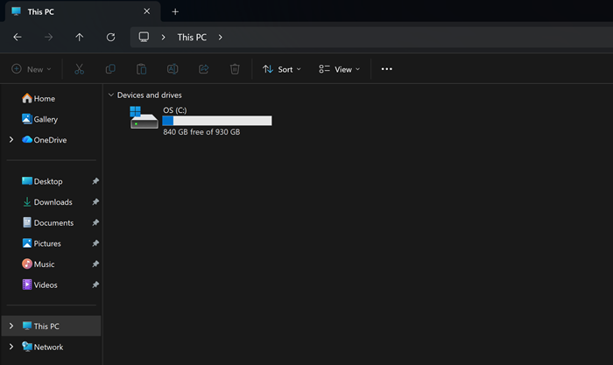Click the Cut scissors icon

coord(79,69)
